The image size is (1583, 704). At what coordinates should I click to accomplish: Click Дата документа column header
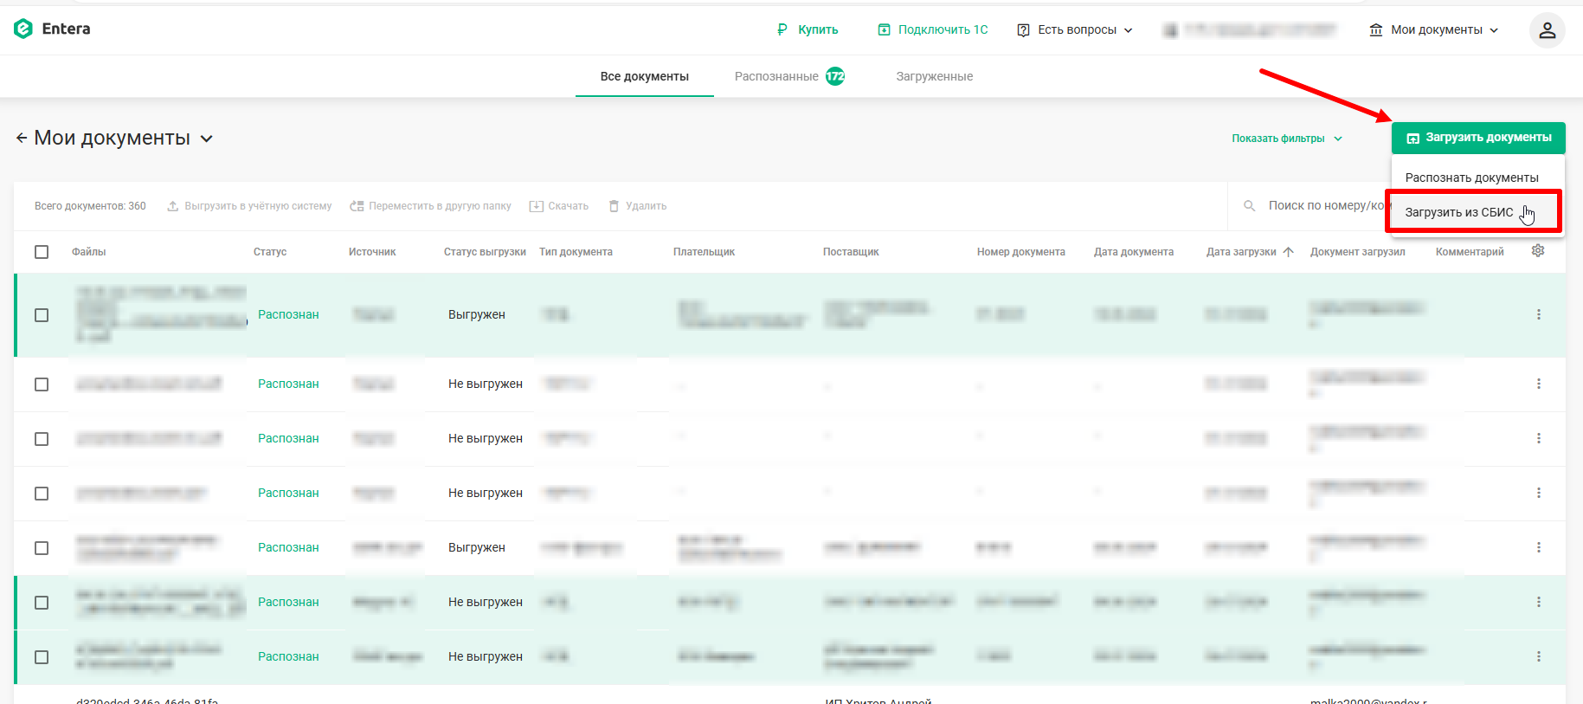(1134, 252)
